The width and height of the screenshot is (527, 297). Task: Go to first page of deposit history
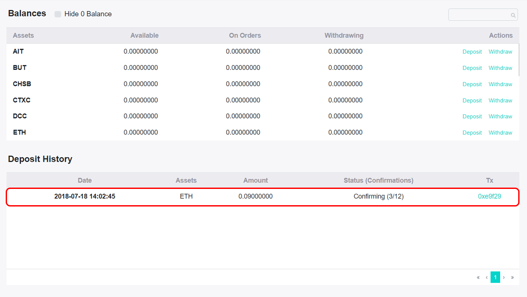[478, 278]
